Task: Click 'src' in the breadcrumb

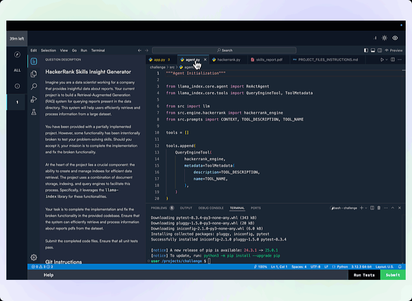Action: click(x=172, y=67)
